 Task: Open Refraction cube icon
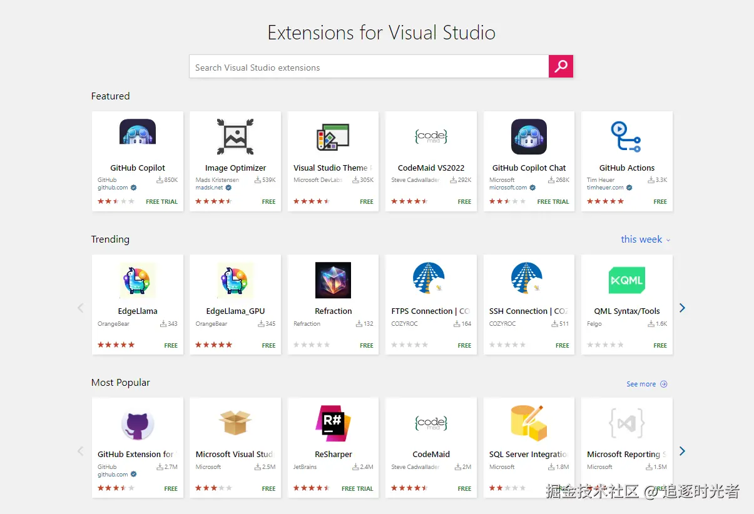tap(333, 280)
